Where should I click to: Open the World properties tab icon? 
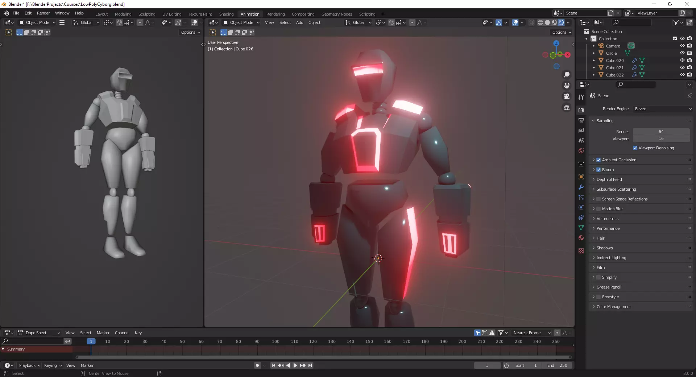(581, 151)
